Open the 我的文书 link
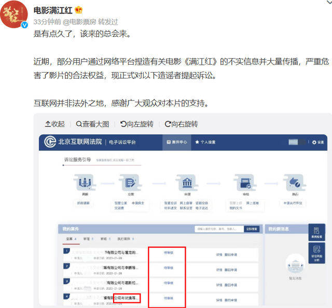Viewport: 332px width, 308px height. click(x=236, y=208)
